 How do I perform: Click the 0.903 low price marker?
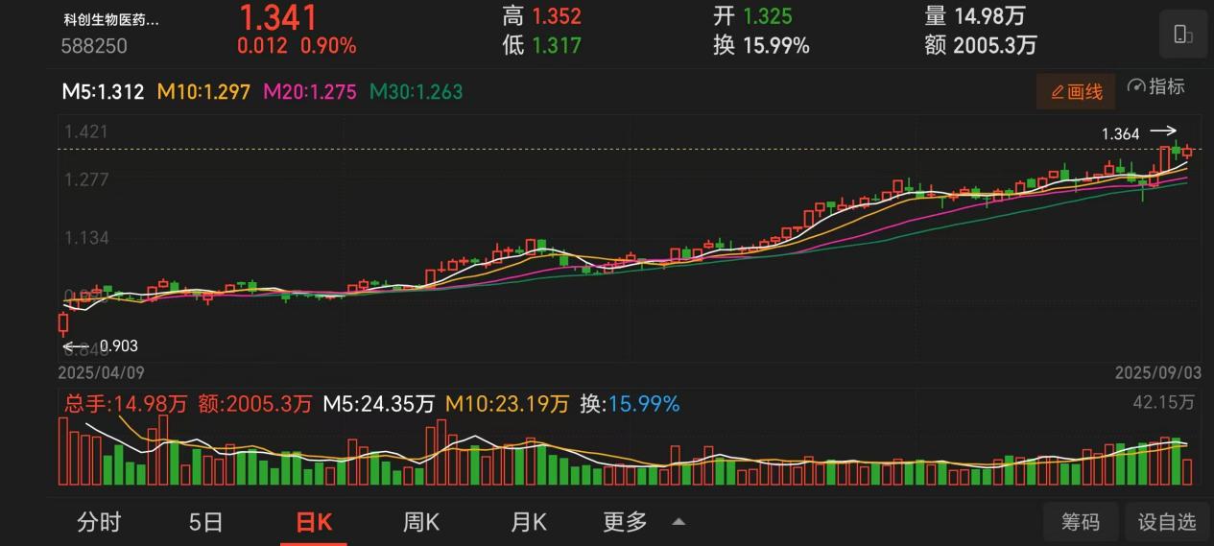(x=119, y=346)
